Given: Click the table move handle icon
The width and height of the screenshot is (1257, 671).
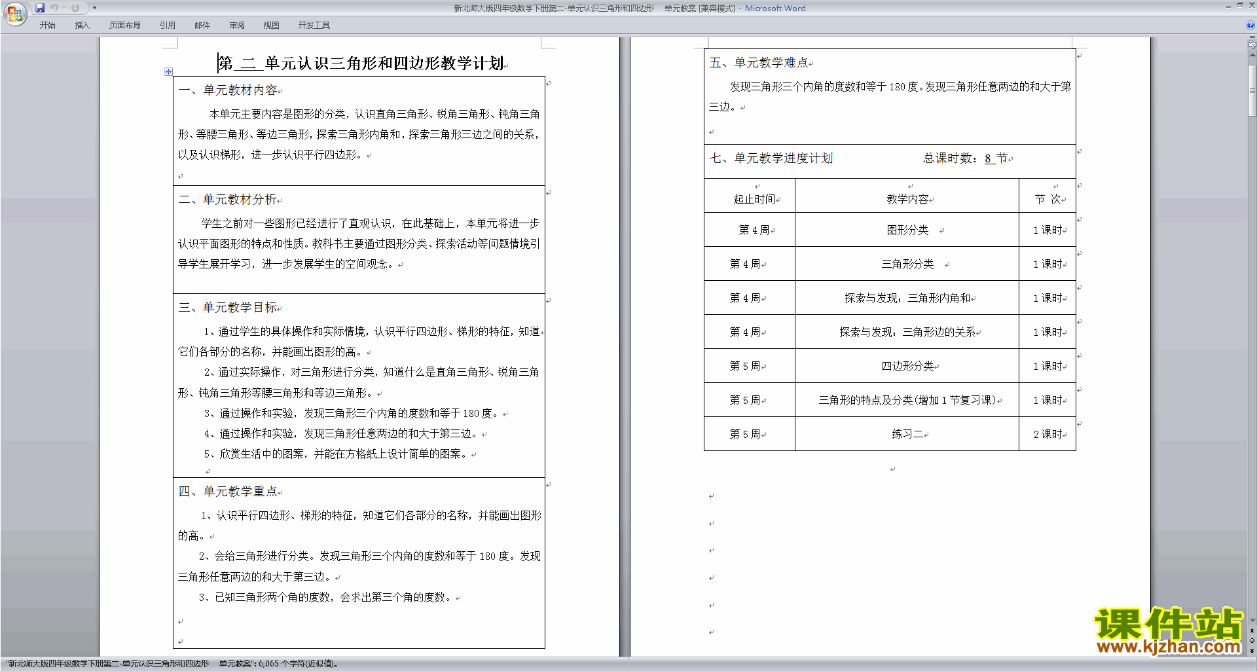Looking at the screenshot, I should [x=168, y=71].
